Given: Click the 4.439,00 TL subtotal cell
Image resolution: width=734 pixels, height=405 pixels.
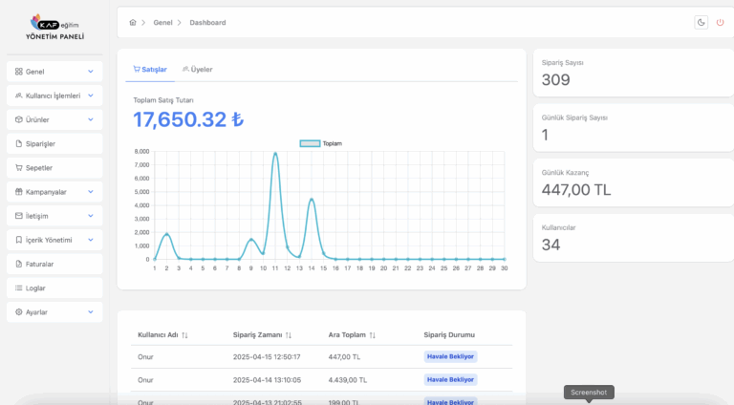Looking at the screenshot, I should (347, 380).
